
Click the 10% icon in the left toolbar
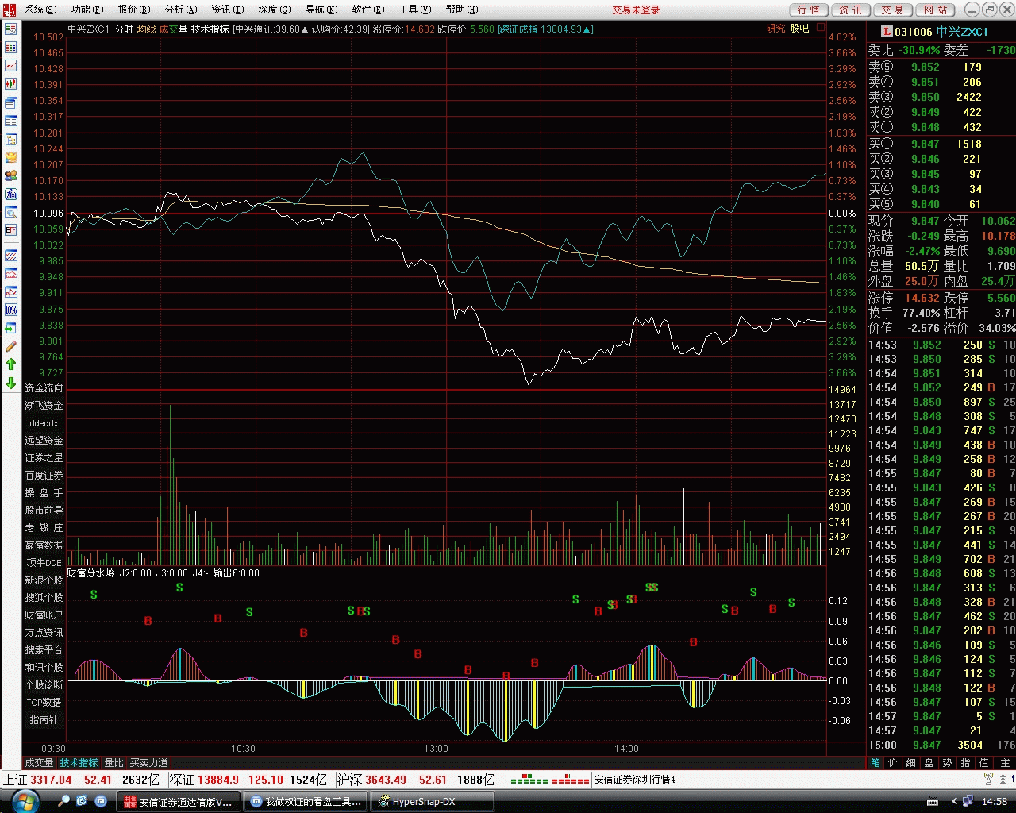point(11,310)
